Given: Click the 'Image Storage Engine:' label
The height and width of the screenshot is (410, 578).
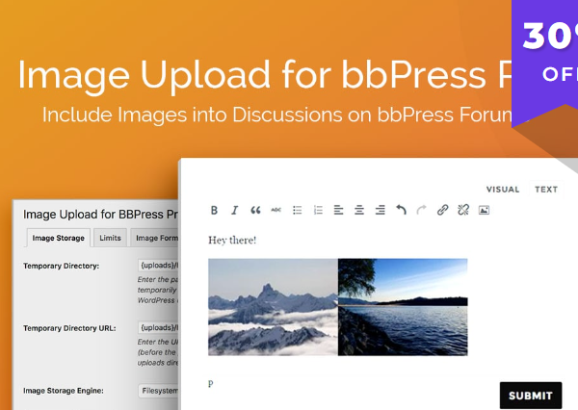Looking at the screenshot, I should [64, 391].
